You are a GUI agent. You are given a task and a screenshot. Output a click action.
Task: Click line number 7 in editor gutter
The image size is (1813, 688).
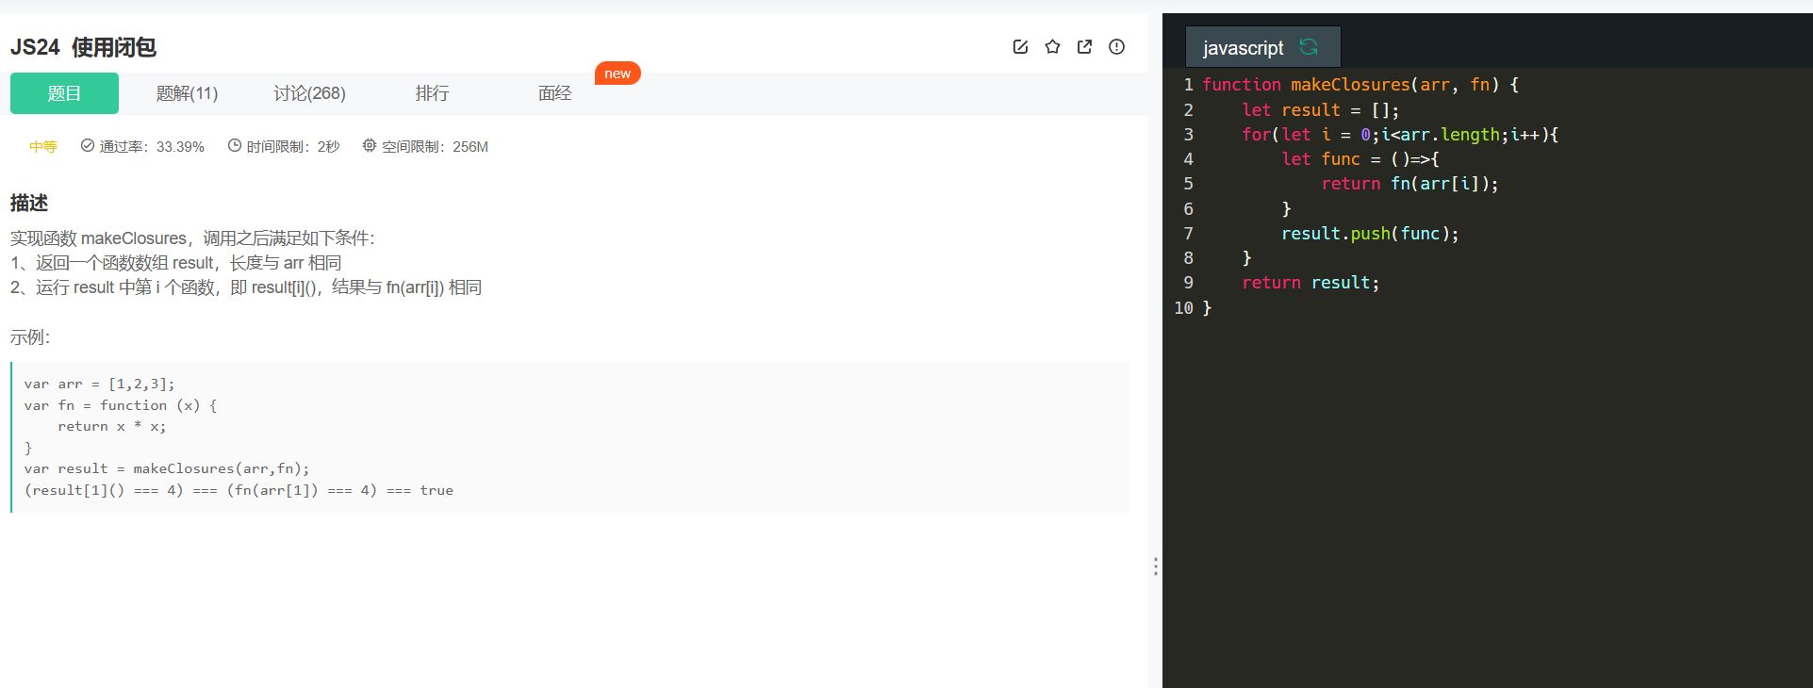pyautogui.click(x=1188, y=234)
